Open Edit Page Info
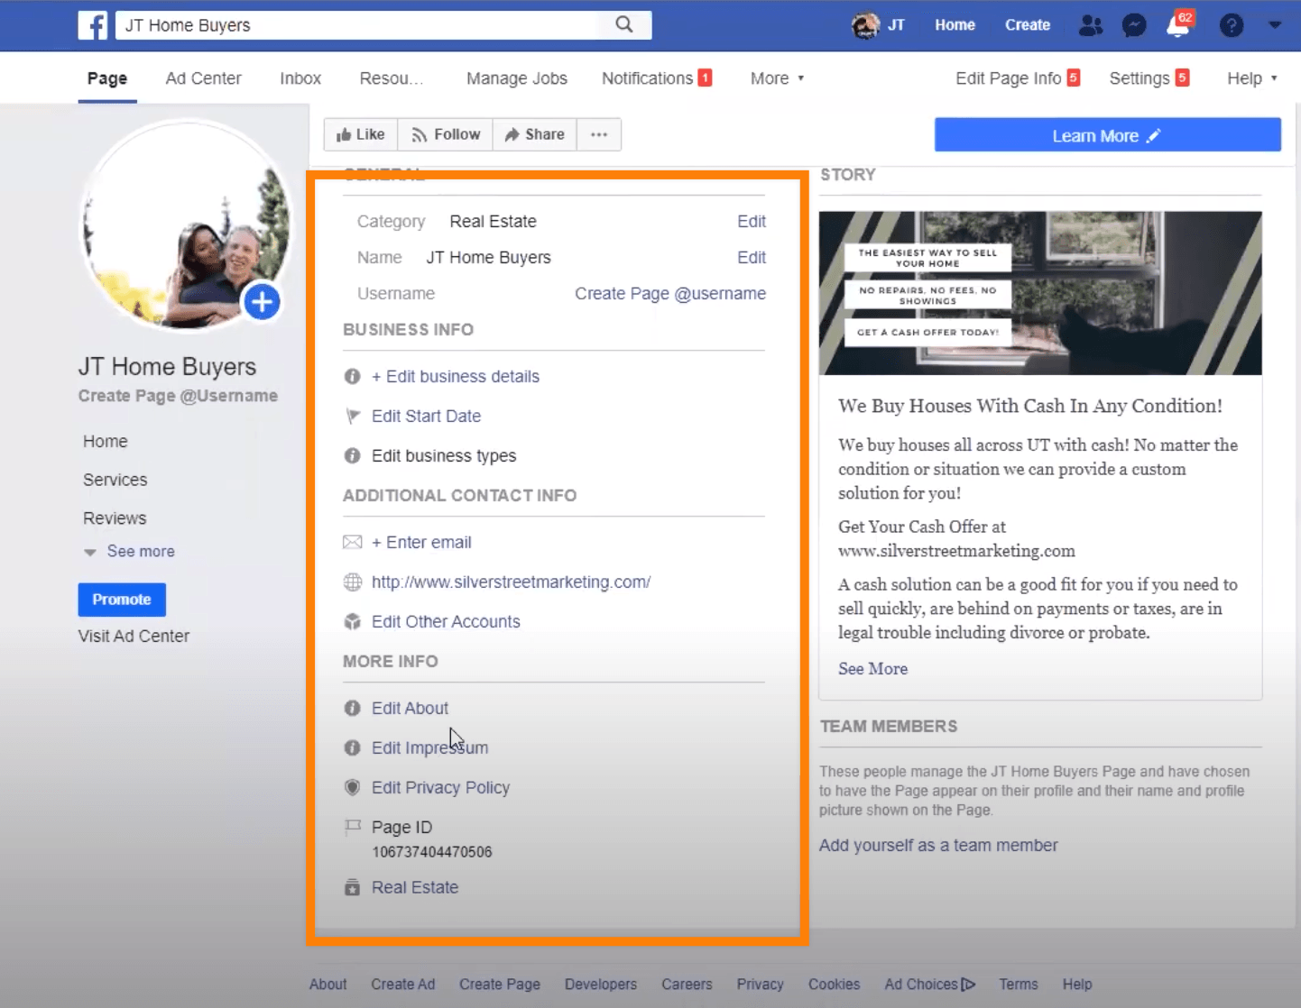 click(x=1018, y=78)
